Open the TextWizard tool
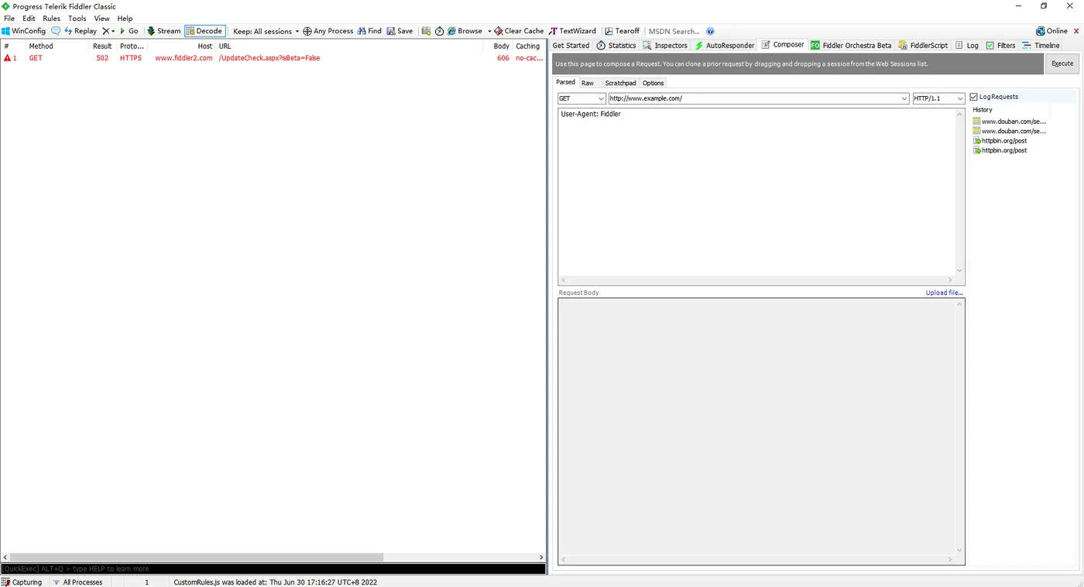 click(x=573, y=31)
